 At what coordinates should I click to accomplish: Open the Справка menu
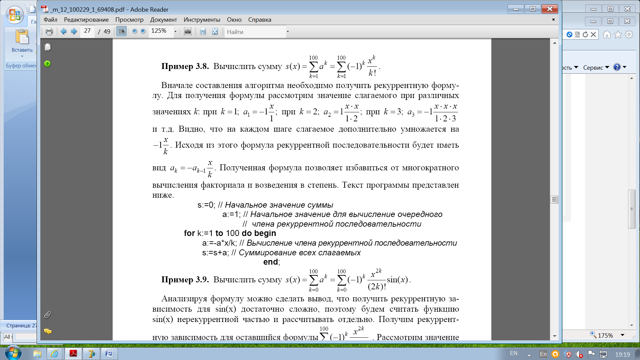[260, 20]
